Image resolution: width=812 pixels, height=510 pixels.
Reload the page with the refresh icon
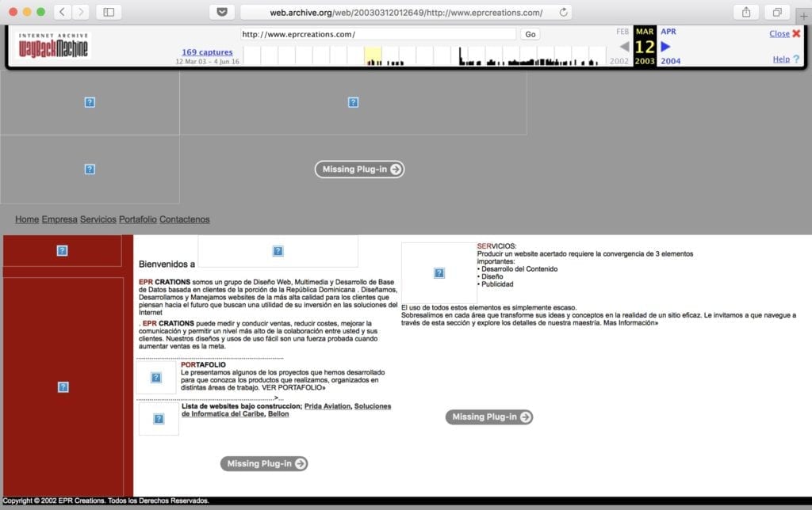coord(564,12)
